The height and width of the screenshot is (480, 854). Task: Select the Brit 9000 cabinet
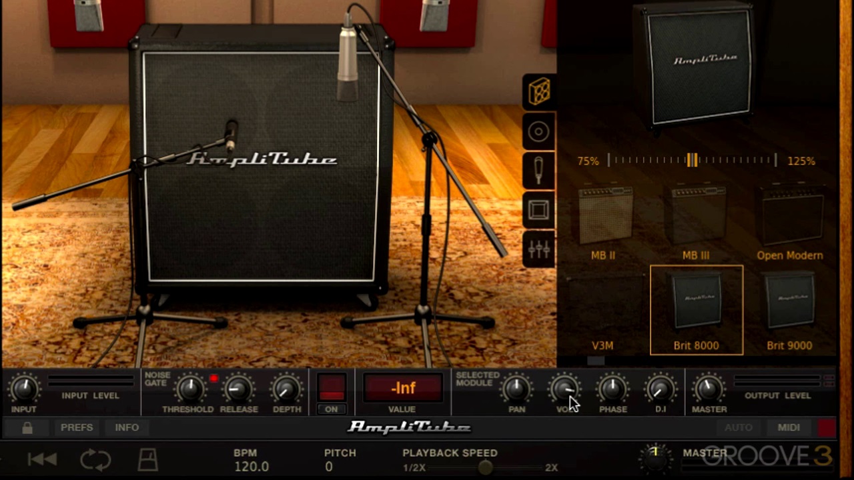[x=789, y=311]
